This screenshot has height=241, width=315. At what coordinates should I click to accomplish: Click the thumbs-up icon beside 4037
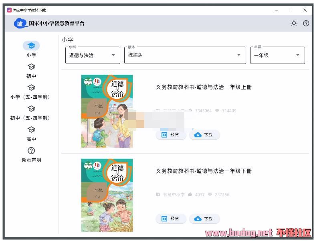click(190, 194)
